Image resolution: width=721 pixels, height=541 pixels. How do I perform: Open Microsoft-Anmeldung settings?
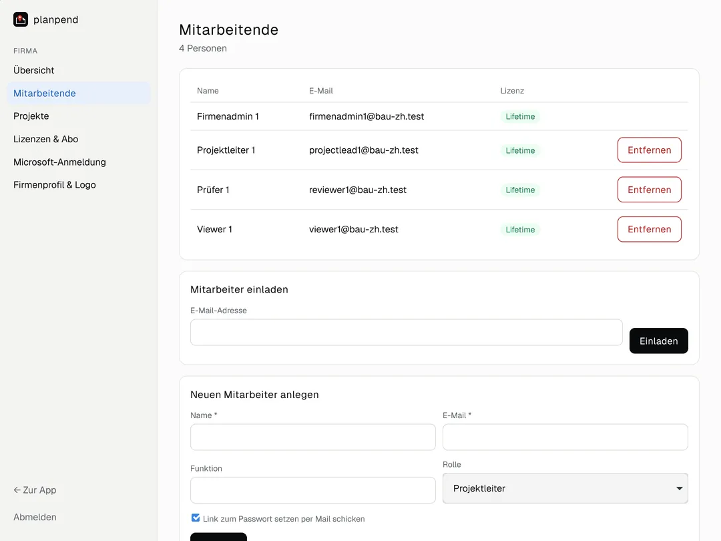[x=59, y=162]
